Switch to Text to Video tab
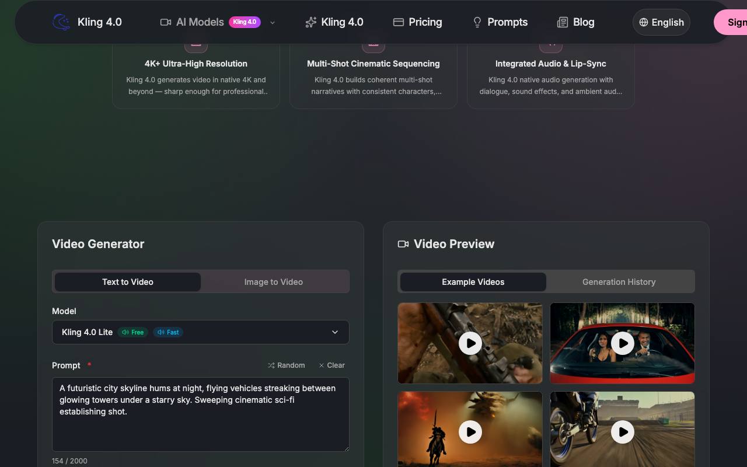This screenshot has width=747, height=467. click(x=128, y=282)
